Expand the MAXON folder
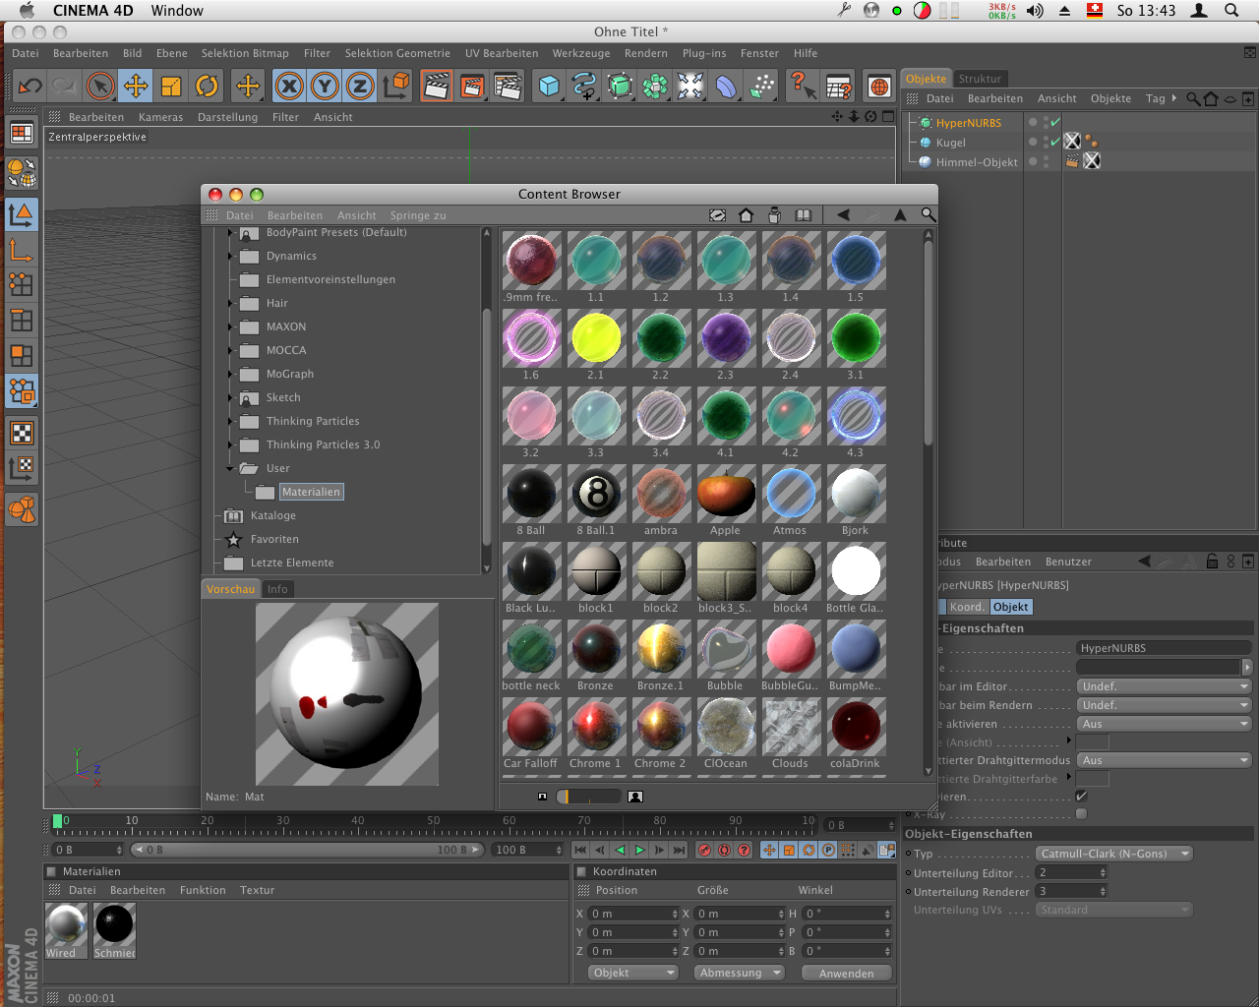Screen dimensions: 1259x1007 pyautogui.click(x=231, y=326)
